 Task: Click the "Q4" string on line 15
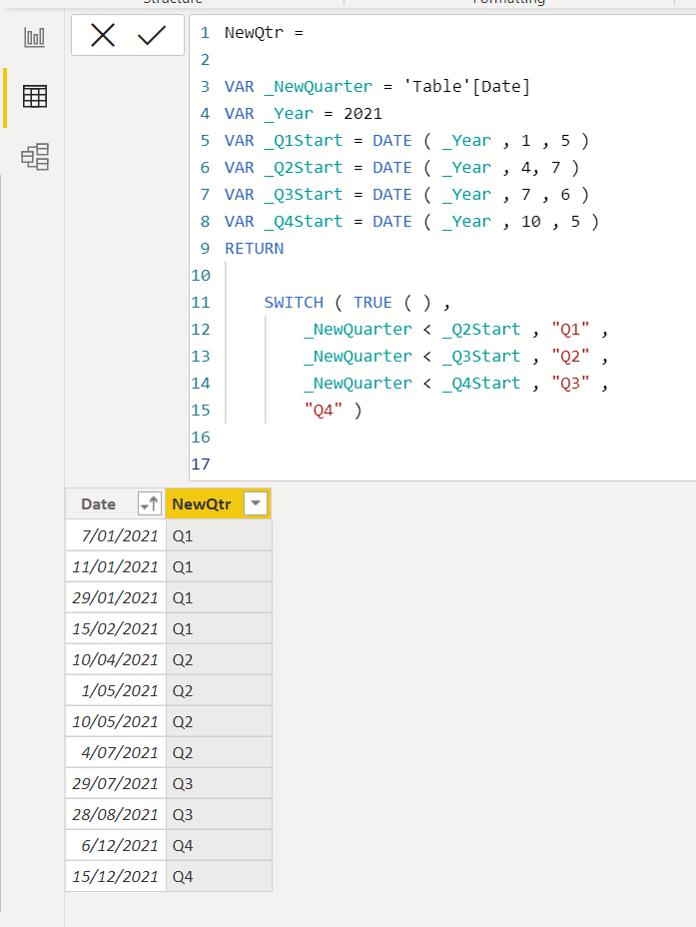click(x=324, y=411)
